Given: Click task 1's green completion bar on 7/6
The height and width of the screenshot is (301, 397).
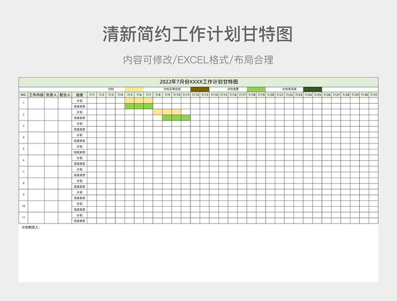Looking at the screenshot, I should [139, 106].
